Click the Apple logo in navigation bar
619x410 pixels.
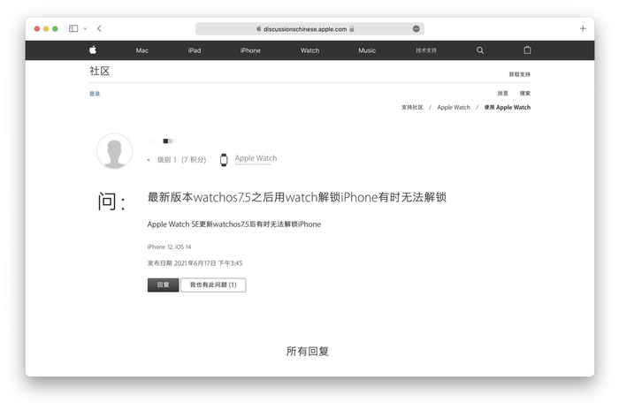pyautogui.click(x=93, y=49)
